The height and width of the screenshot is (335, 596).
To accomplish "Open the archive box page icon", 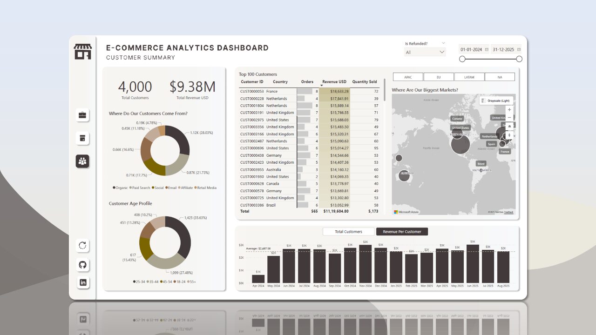I will (82, 138).
